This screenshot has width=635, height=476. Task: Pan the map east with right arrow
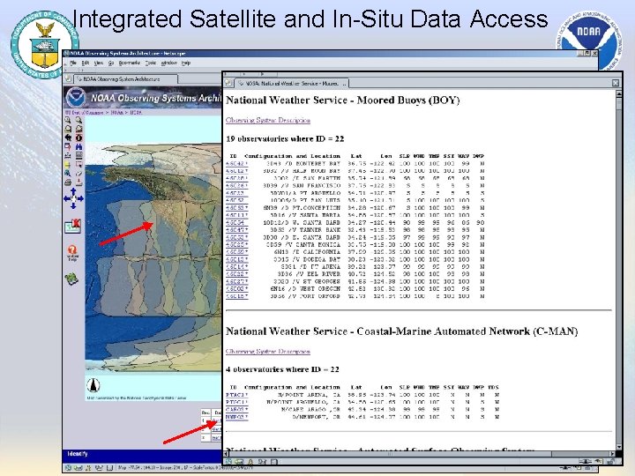tap(79, 198)
